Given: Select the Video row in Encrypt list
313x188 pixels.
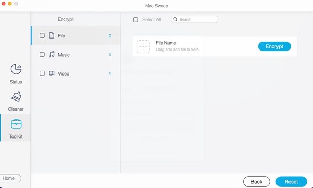Looking at the screenshot, I should [76, 73].
